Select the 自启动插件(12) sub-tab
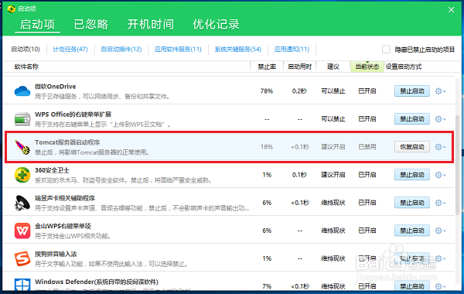 click(121, 50)
